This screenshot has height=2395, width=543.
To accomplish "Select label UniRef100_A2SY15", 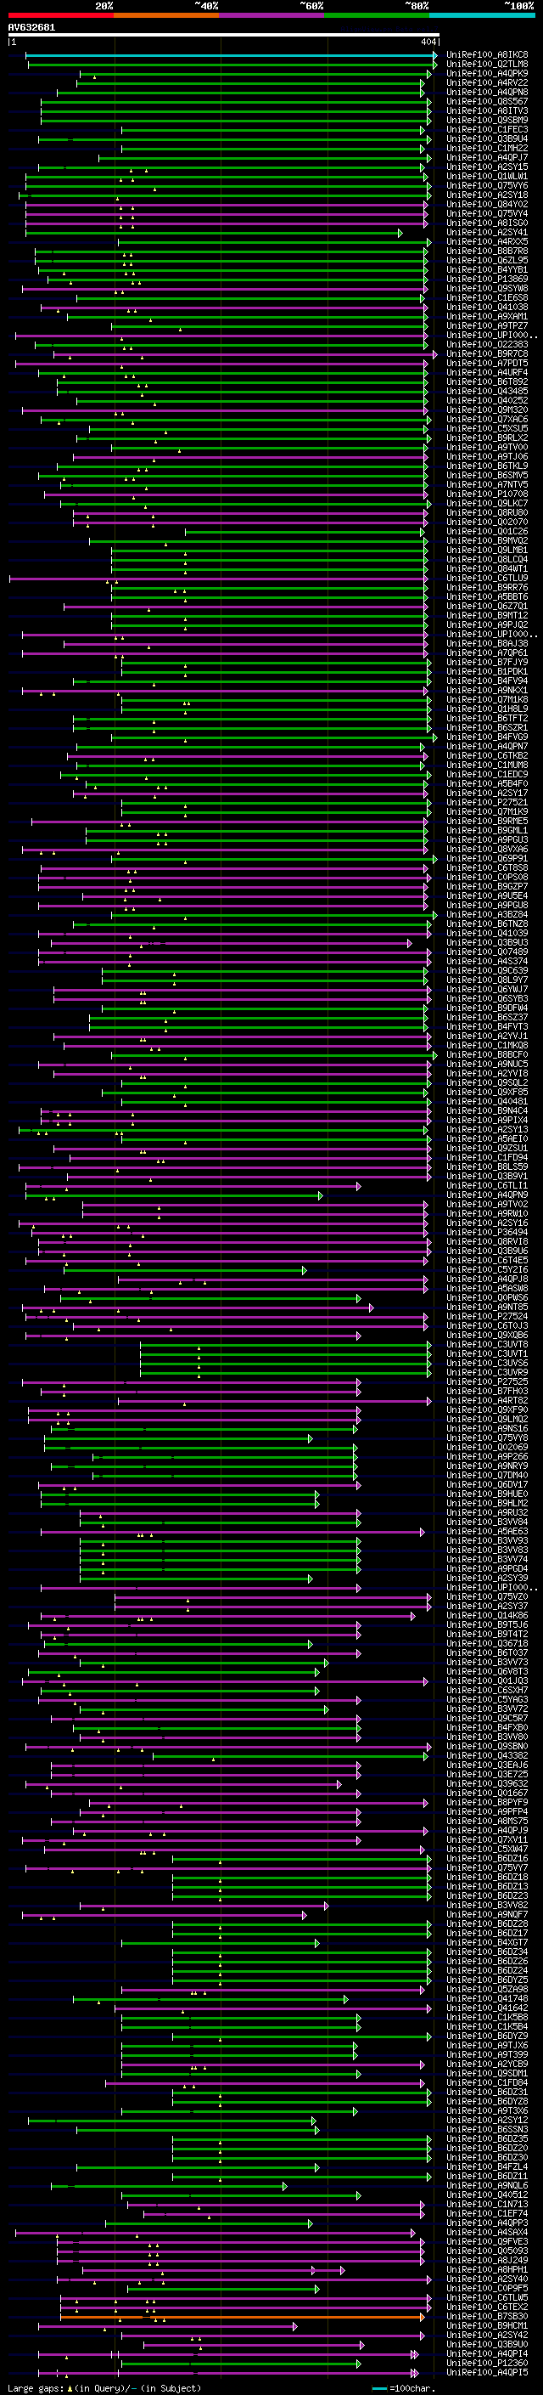I will [x=486, y=167].
